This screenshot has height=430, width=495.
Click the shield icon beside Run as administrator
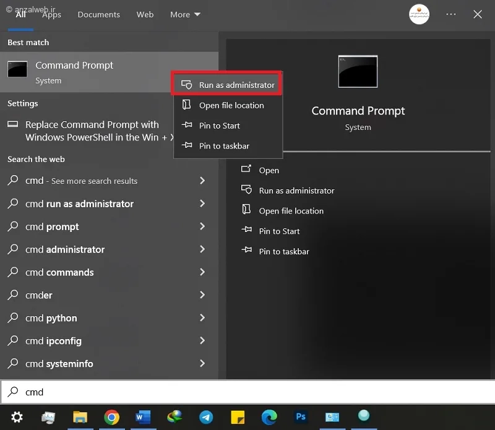click(186, 85)
